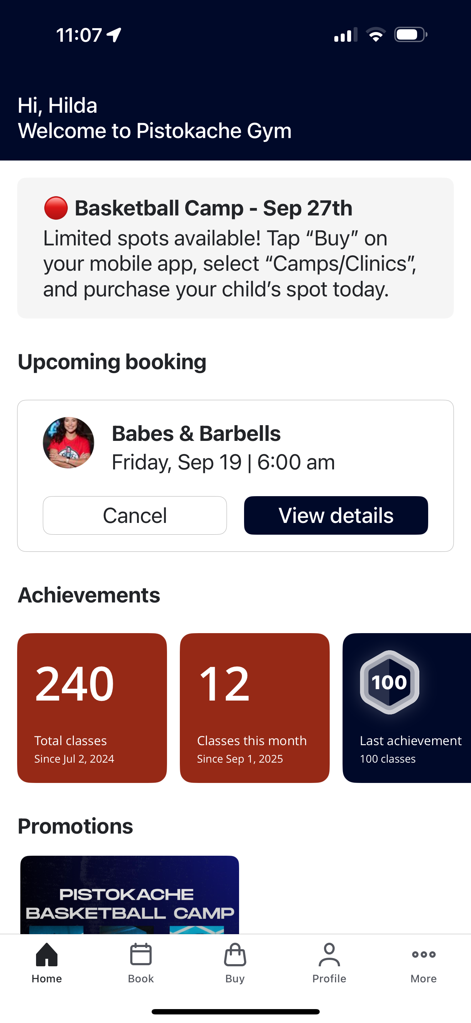Open the Buy shopping bag icon

pyautogui.click(x=235, y=954)
